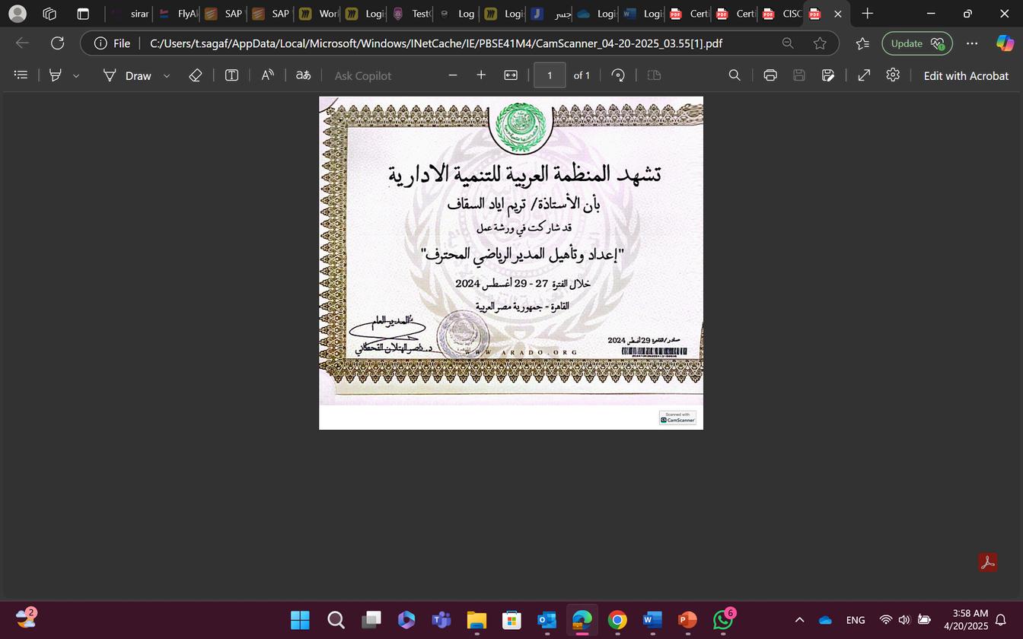Image resolution: width=1023 pixels, height=639 pixels.
Task: Search within the PDF document
Action: click(735, 75)
